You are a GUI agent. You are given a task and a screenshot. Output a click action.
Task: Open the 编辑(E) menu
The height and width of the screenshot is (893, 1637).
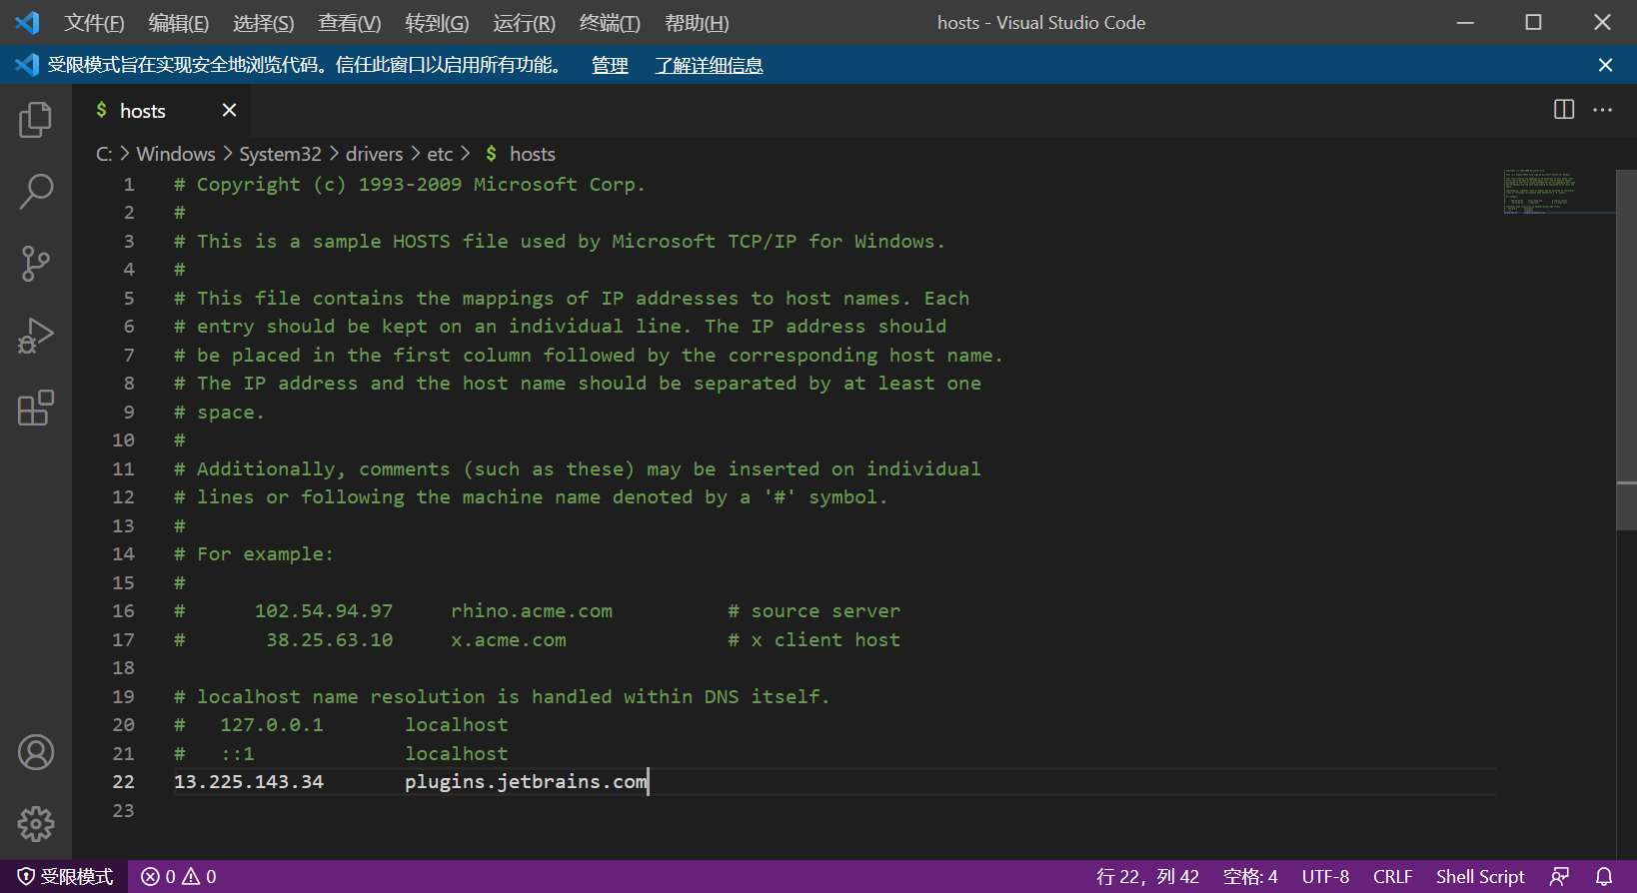[179, 23]
